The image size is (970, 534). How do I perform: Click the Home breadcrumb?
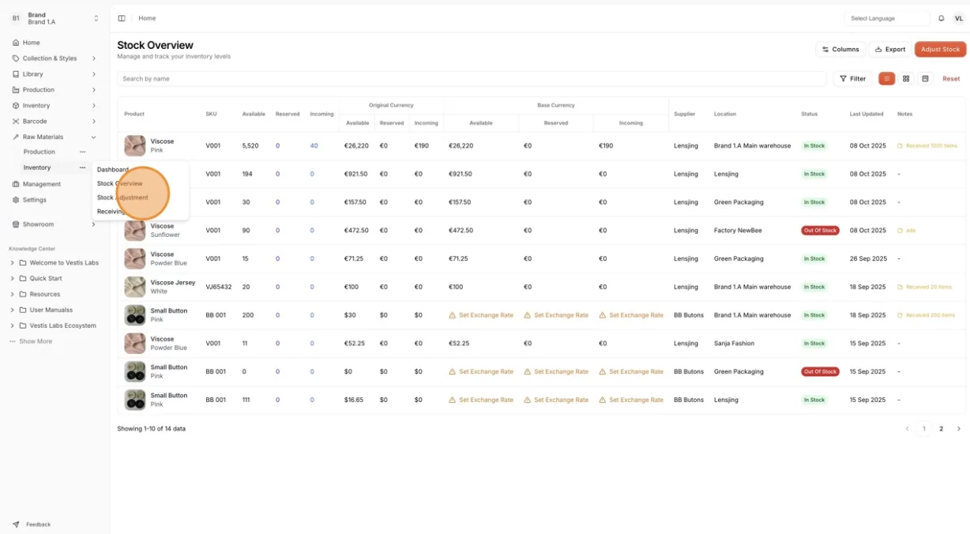pyautogui.click(x=147, y=18)
